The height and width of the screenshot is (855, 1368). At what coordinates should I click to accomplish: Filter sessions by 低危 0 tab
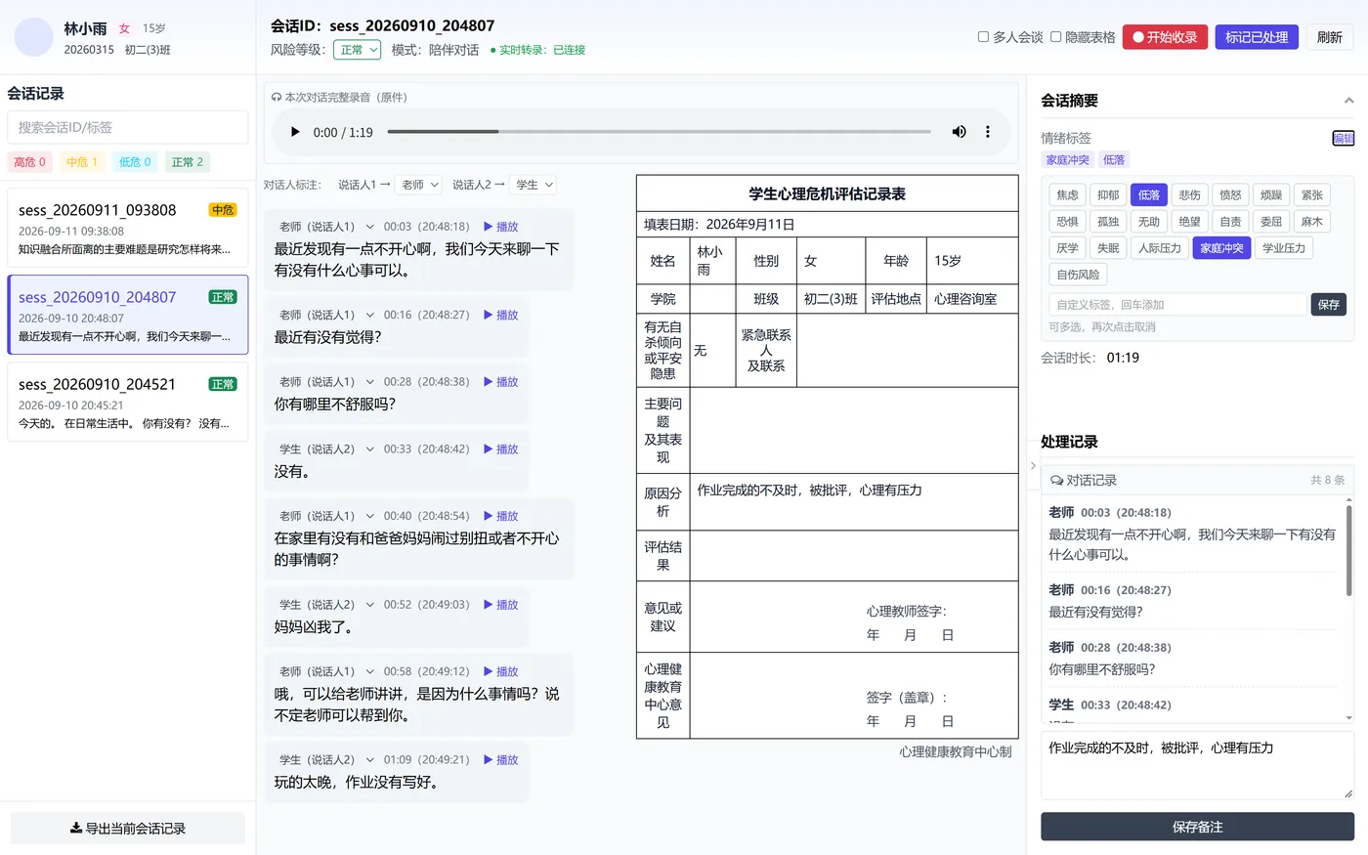[135, 162]
